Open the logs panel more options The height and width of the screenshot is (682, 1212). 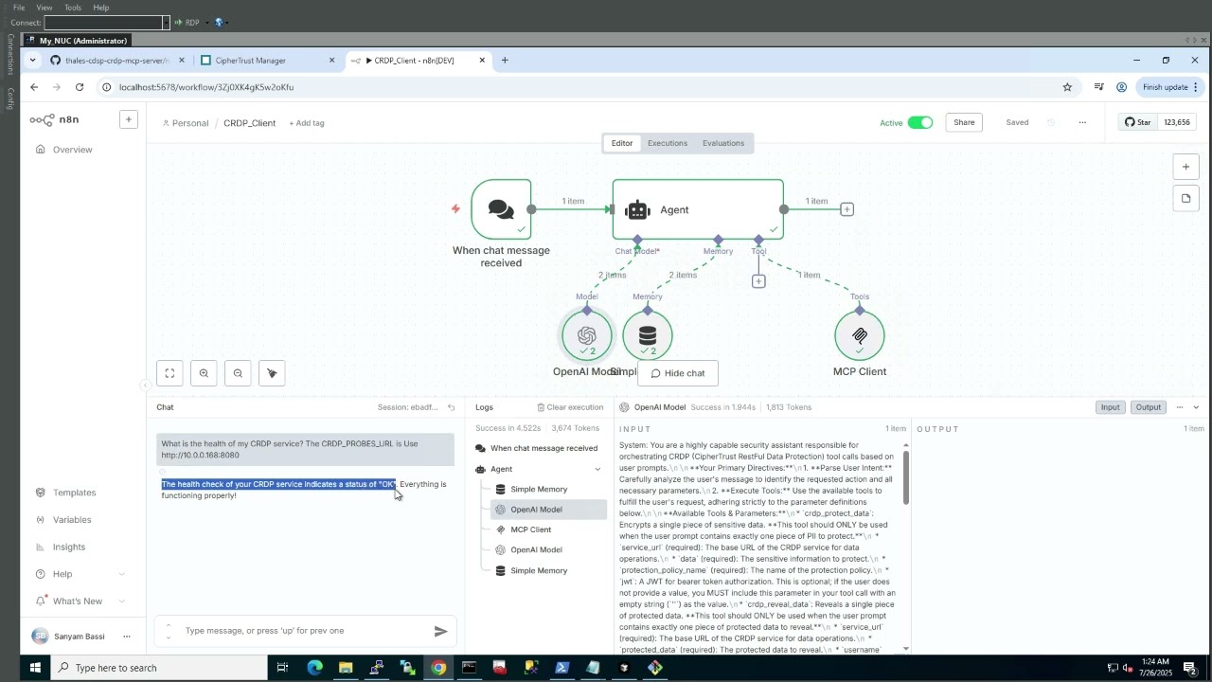pyautogui.click(x=1179, y=407)
